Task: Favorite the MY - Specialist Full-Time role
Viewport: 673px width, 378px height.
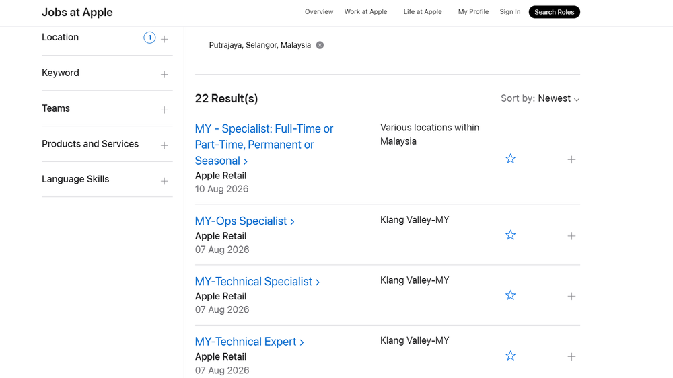Action: pos(510,159)
